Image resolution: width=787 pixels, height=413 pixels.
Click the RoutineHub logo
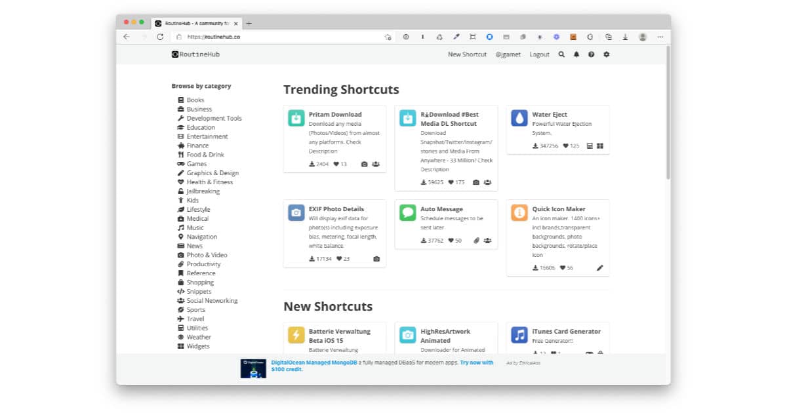coord(195,54)
